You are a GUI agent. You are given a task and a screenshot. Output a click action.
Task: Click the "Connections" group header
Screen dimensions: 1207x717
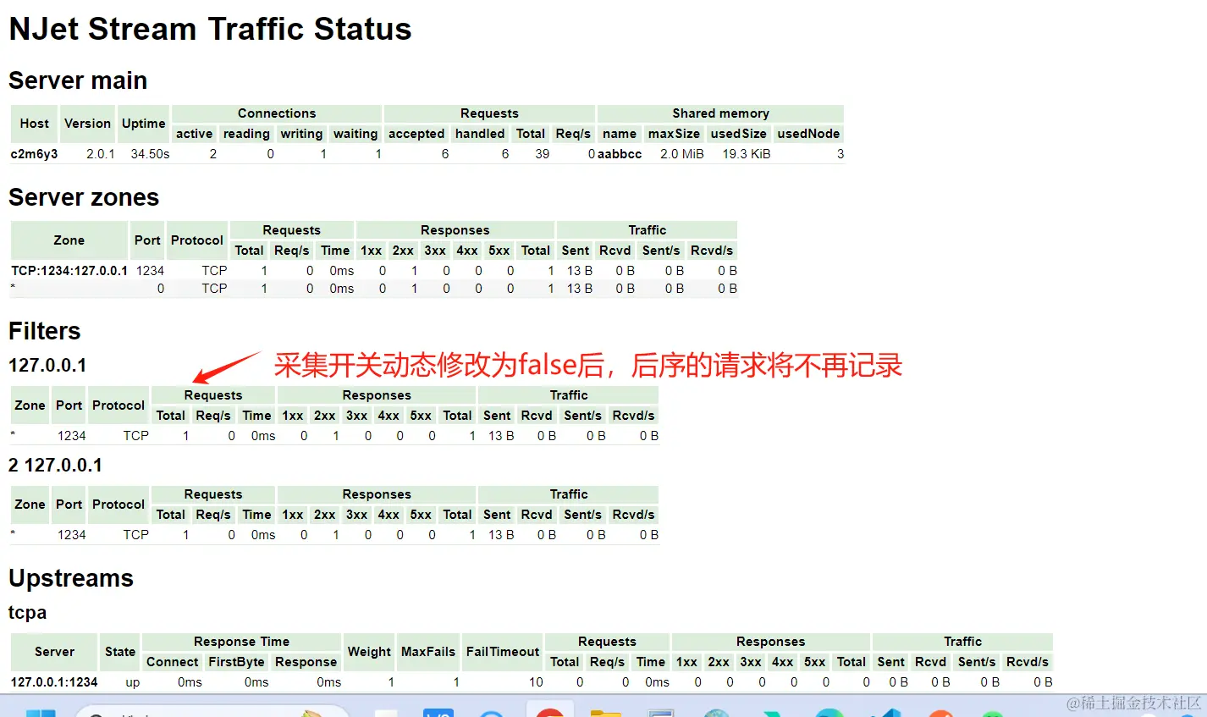(277, 113)
